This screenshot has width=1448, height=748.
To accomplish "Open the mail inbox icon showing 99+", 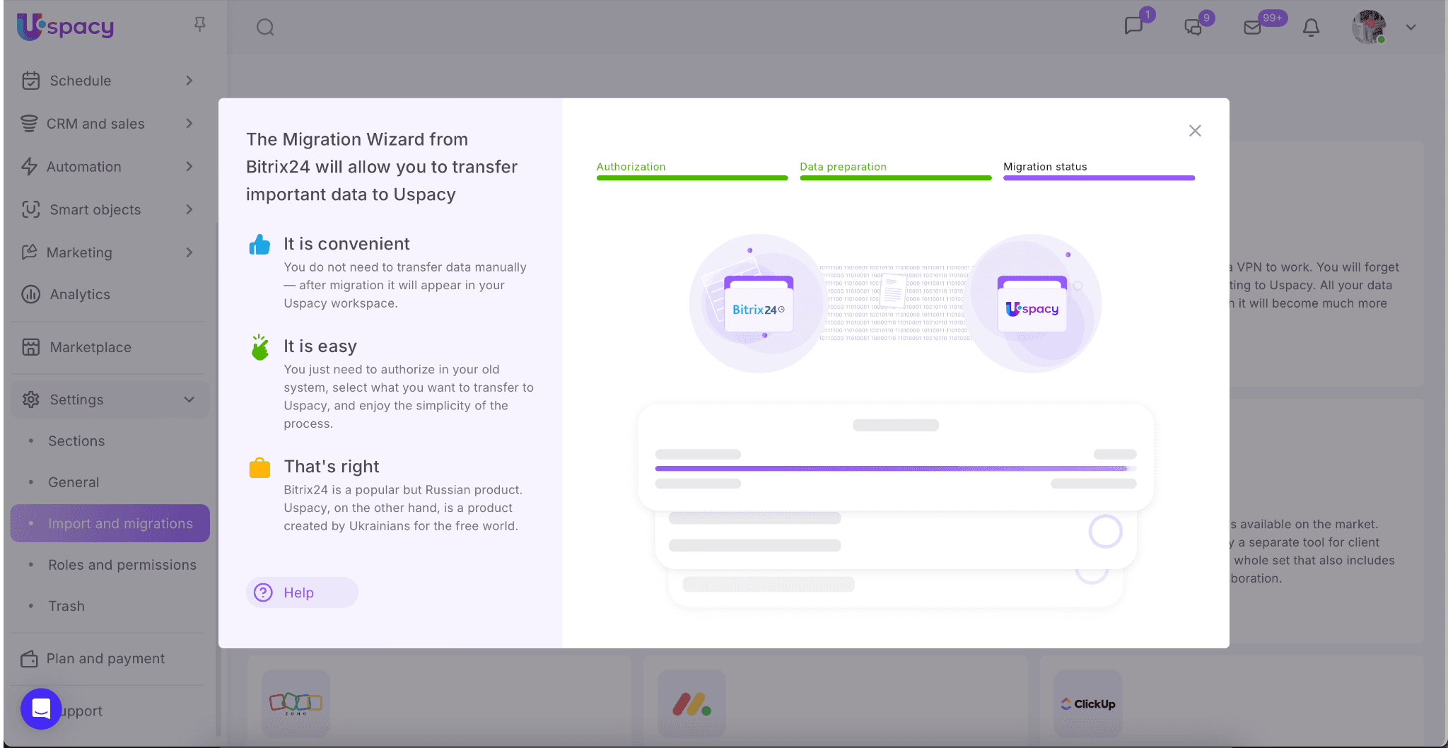I will pos(1252,28).
